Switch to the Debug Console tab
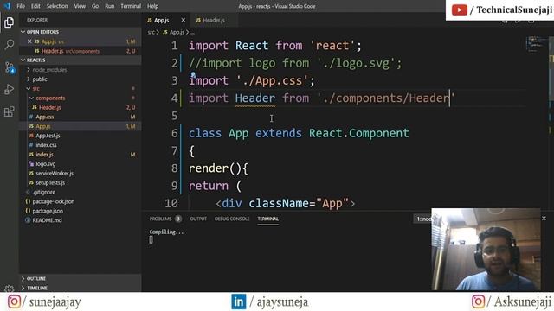 pos(232,219)
